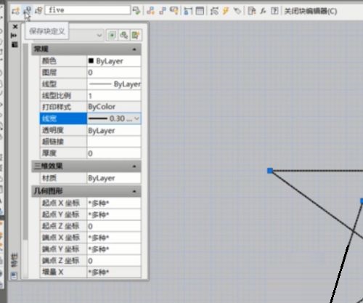Click the block name field showing 'five'
363x303 pixels.
88,10
